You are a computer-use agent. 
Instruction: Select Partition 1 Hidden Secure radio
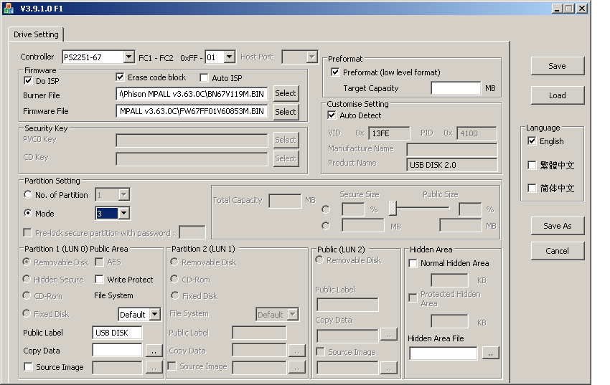(x=27, y=279)
